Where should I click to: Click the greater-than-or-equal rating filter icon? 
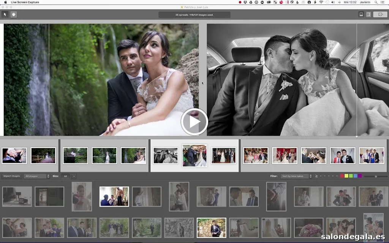(316, 176)
